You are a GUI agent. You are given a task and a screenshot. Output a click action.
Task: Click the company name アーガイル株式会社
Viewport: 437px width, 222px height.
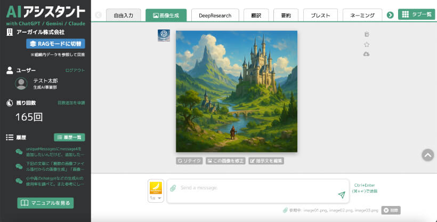coord(41,32)
